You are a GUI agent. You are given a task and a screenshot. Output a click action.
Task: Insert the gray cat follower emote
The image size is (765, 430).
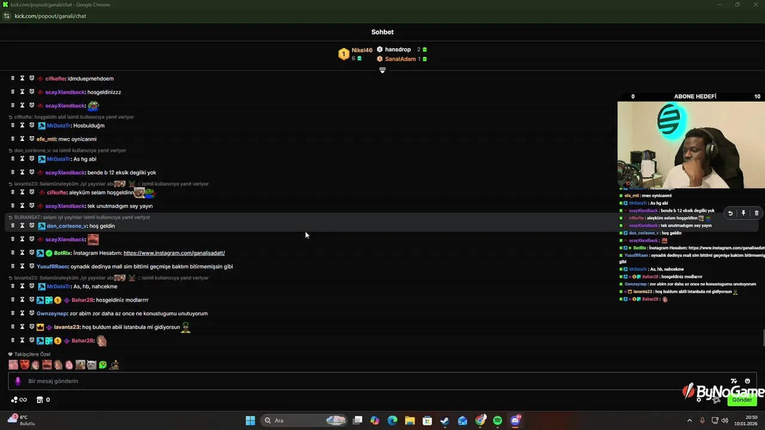coord(91,364)
